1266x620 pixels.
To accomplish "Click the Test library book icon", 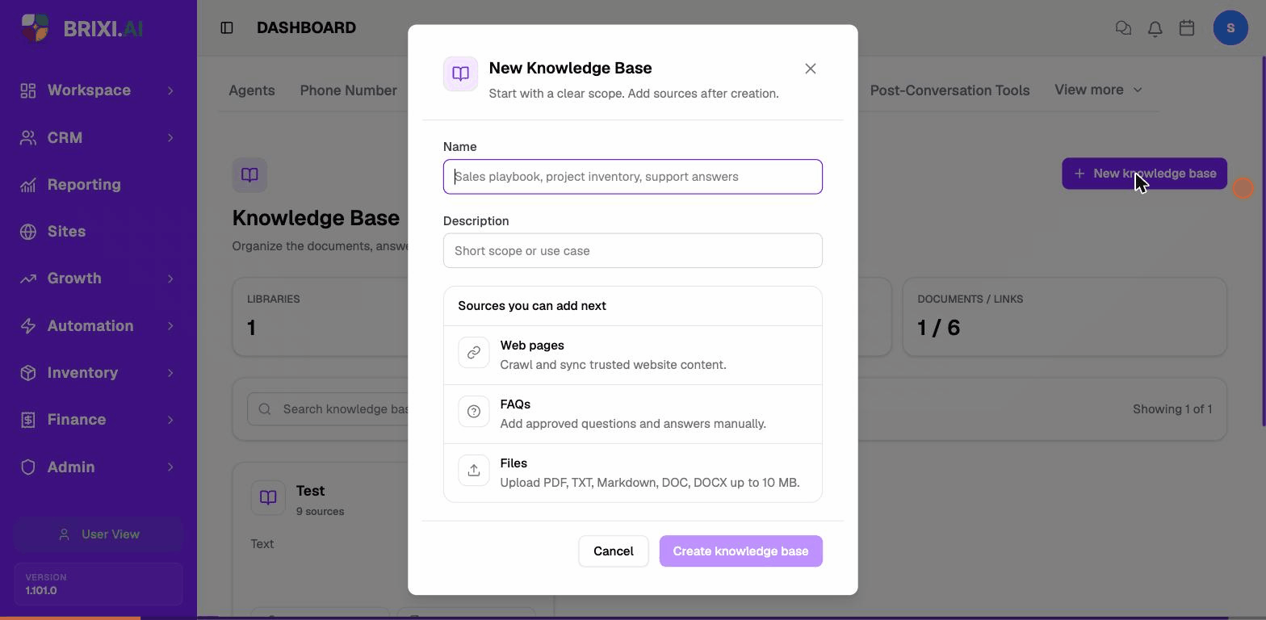I will pos(268,498).
